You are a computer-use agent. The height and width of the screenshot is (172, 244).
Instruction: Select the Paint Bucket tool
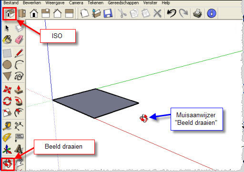[7, 39]
